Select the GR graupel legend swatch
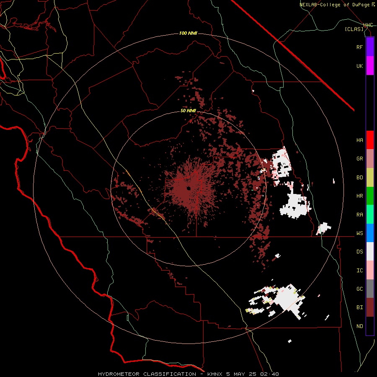The image size is (377, 377). (x=370, y=159)
